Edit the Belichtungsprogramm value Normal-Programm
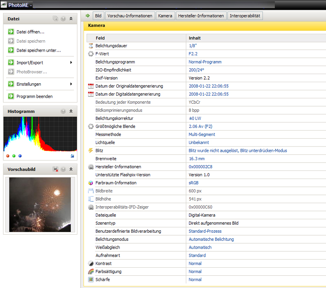The height and width of the screenshot is (288, 326). (x=205, y=62)
